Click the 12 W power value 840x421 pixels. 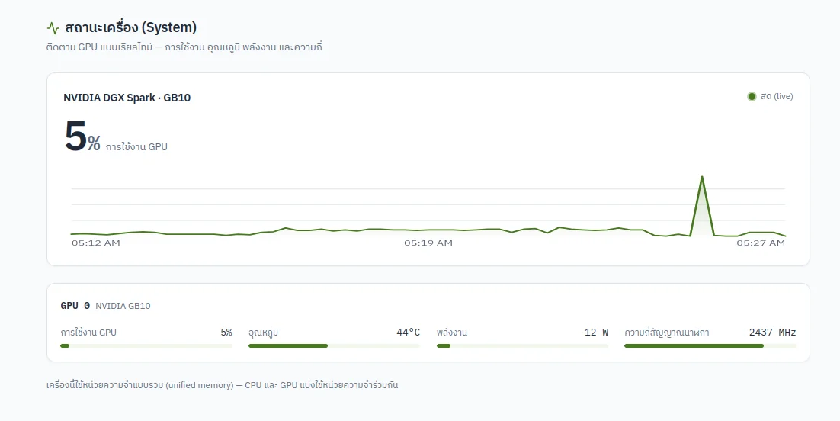(596, 333)
